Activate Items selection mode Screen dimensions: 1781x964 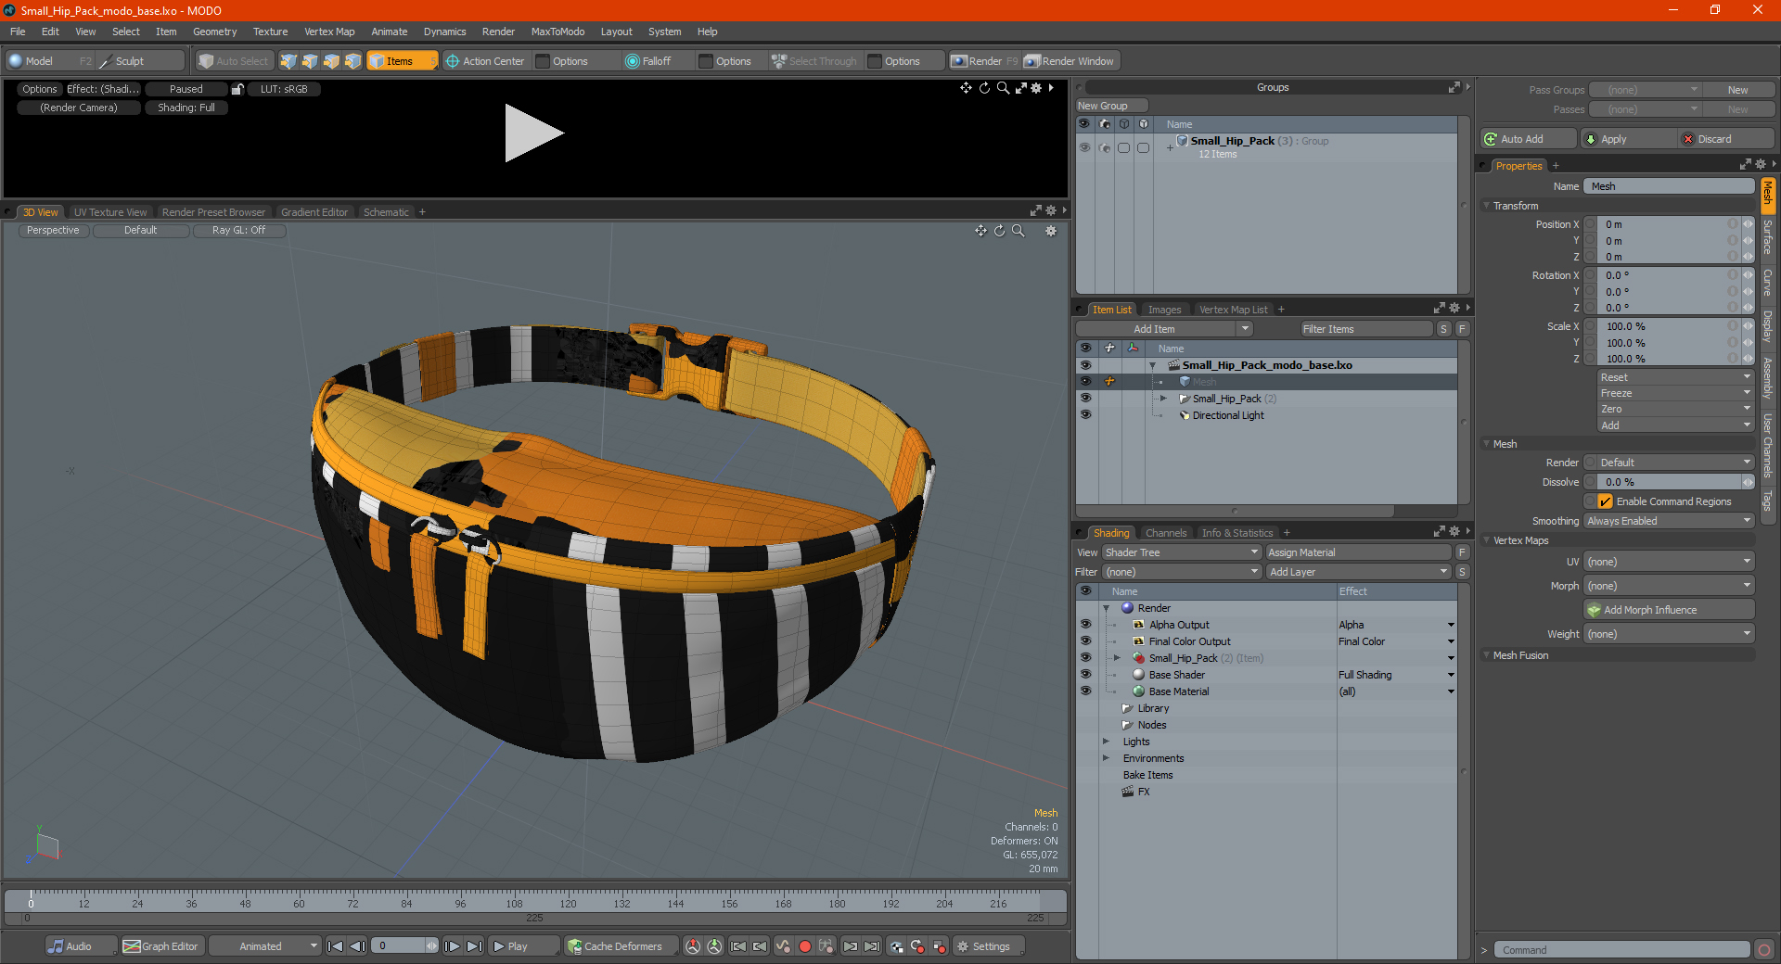click(402, 61)
